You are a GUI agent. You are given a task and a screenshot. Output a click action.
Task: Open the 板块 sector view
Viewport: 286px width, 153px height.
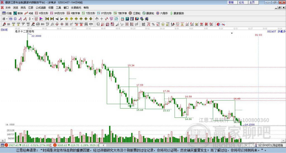[18, 13]
